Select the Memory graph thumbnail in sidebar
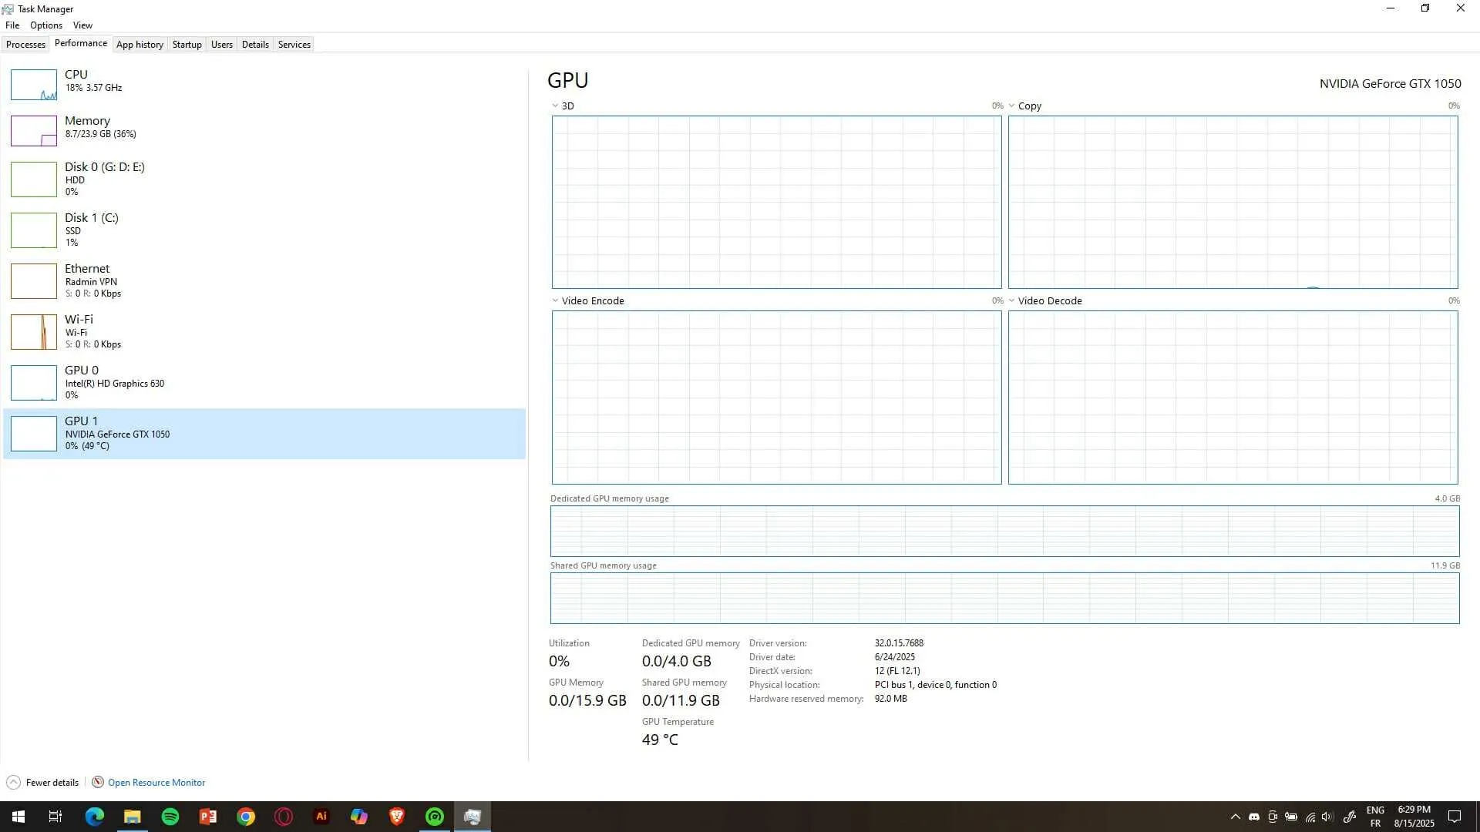 click(34, 131)
